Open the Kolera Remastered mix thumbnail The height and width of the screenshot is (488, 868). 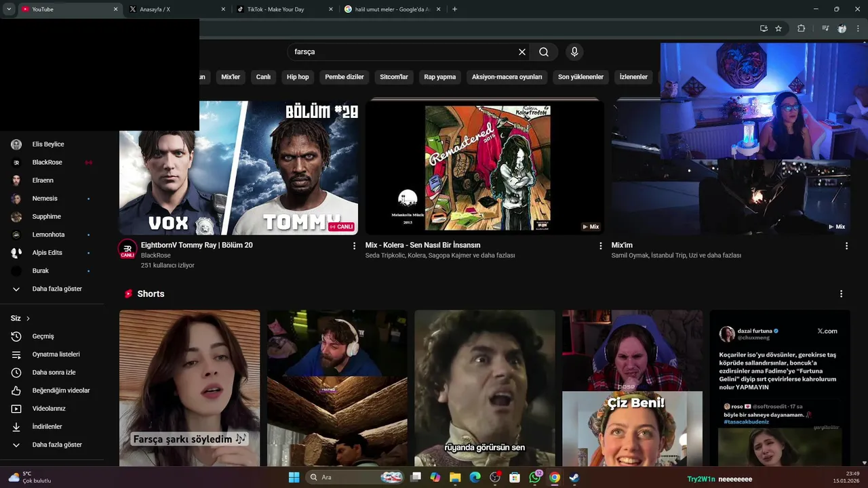[x=485, y=167]
